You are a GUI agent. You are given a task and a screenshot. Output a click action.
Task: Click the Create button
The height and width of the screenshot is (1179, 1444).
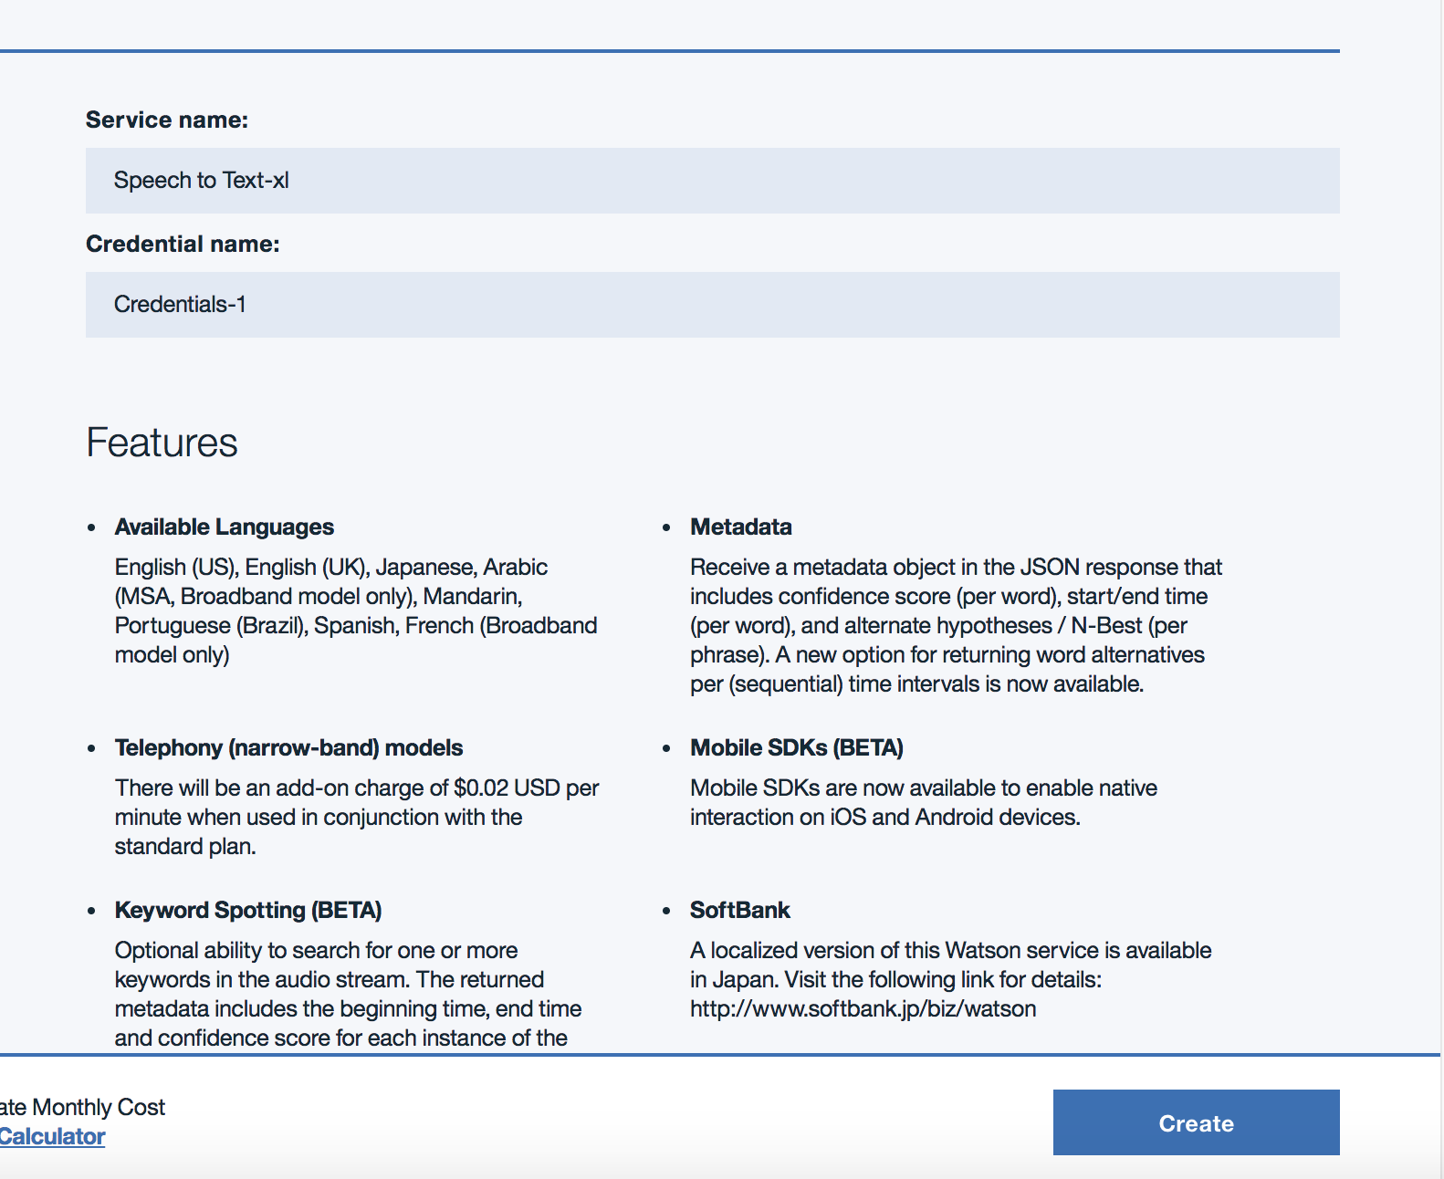coord(1196,1122)
